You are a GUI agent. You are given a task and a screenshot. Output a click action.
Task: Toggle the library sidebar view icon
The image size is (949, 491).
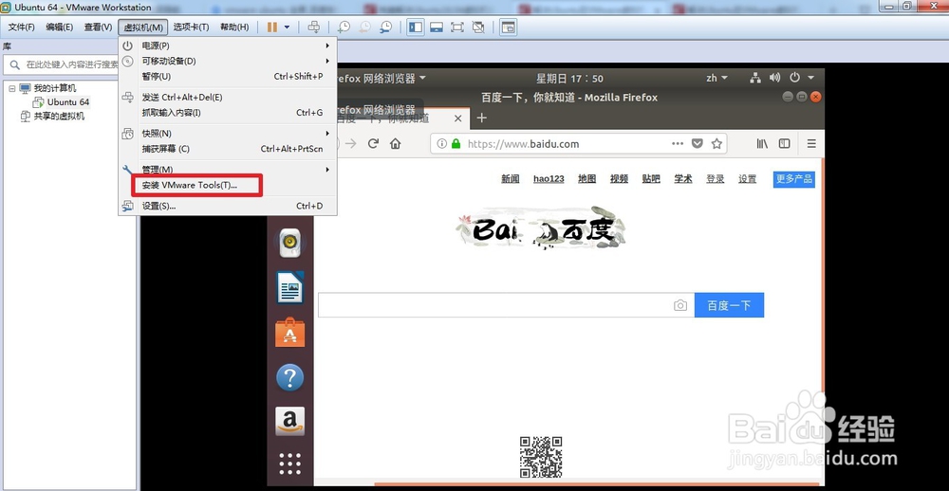click(x=416, y=27)
